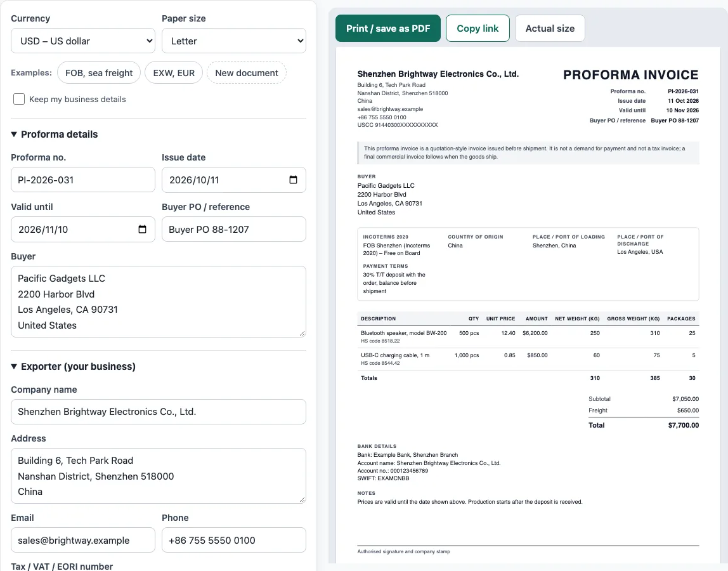
Task: Click 'Pacific Gadgets LLC' in preview buyer block
Action: [386, 185]
